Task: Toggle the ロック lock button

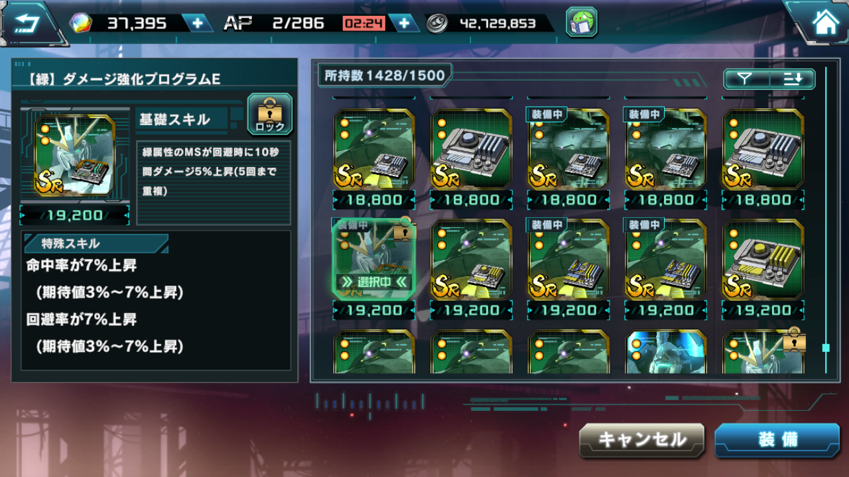Action: [x=269, y=114]
